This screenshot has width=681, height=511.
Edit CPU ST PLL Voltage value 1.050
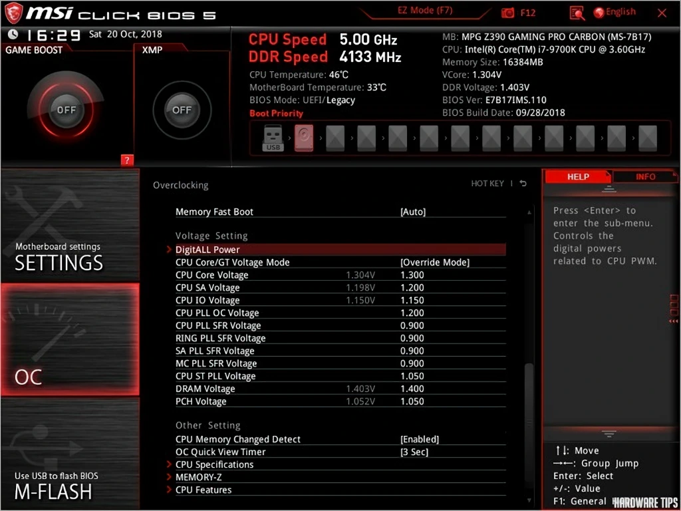tap(412, 376)
